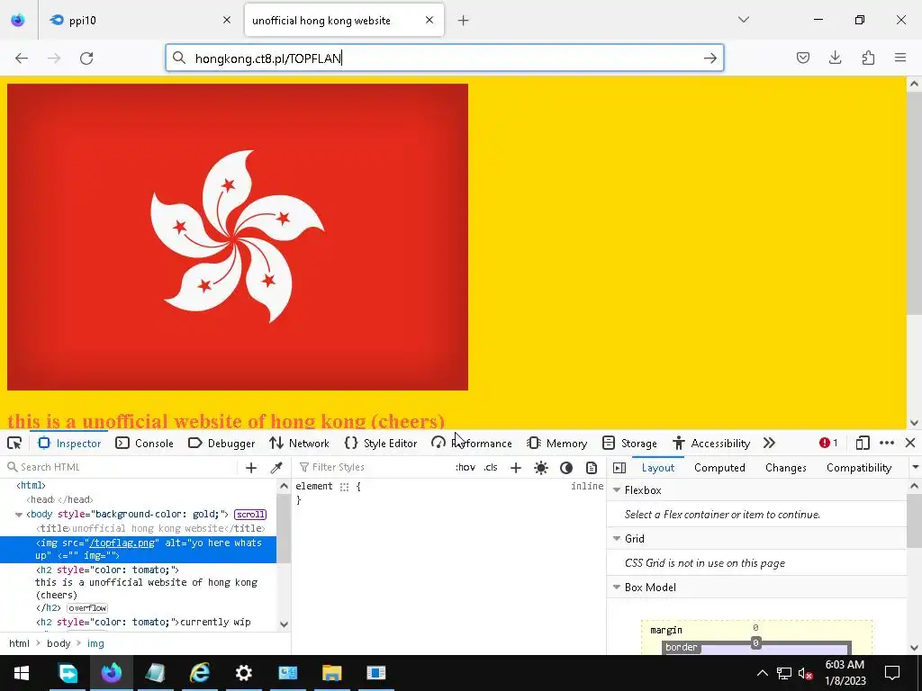Select the html node in markup tree
Viewport: 922px width, 691px height.
tap(32, 485)
